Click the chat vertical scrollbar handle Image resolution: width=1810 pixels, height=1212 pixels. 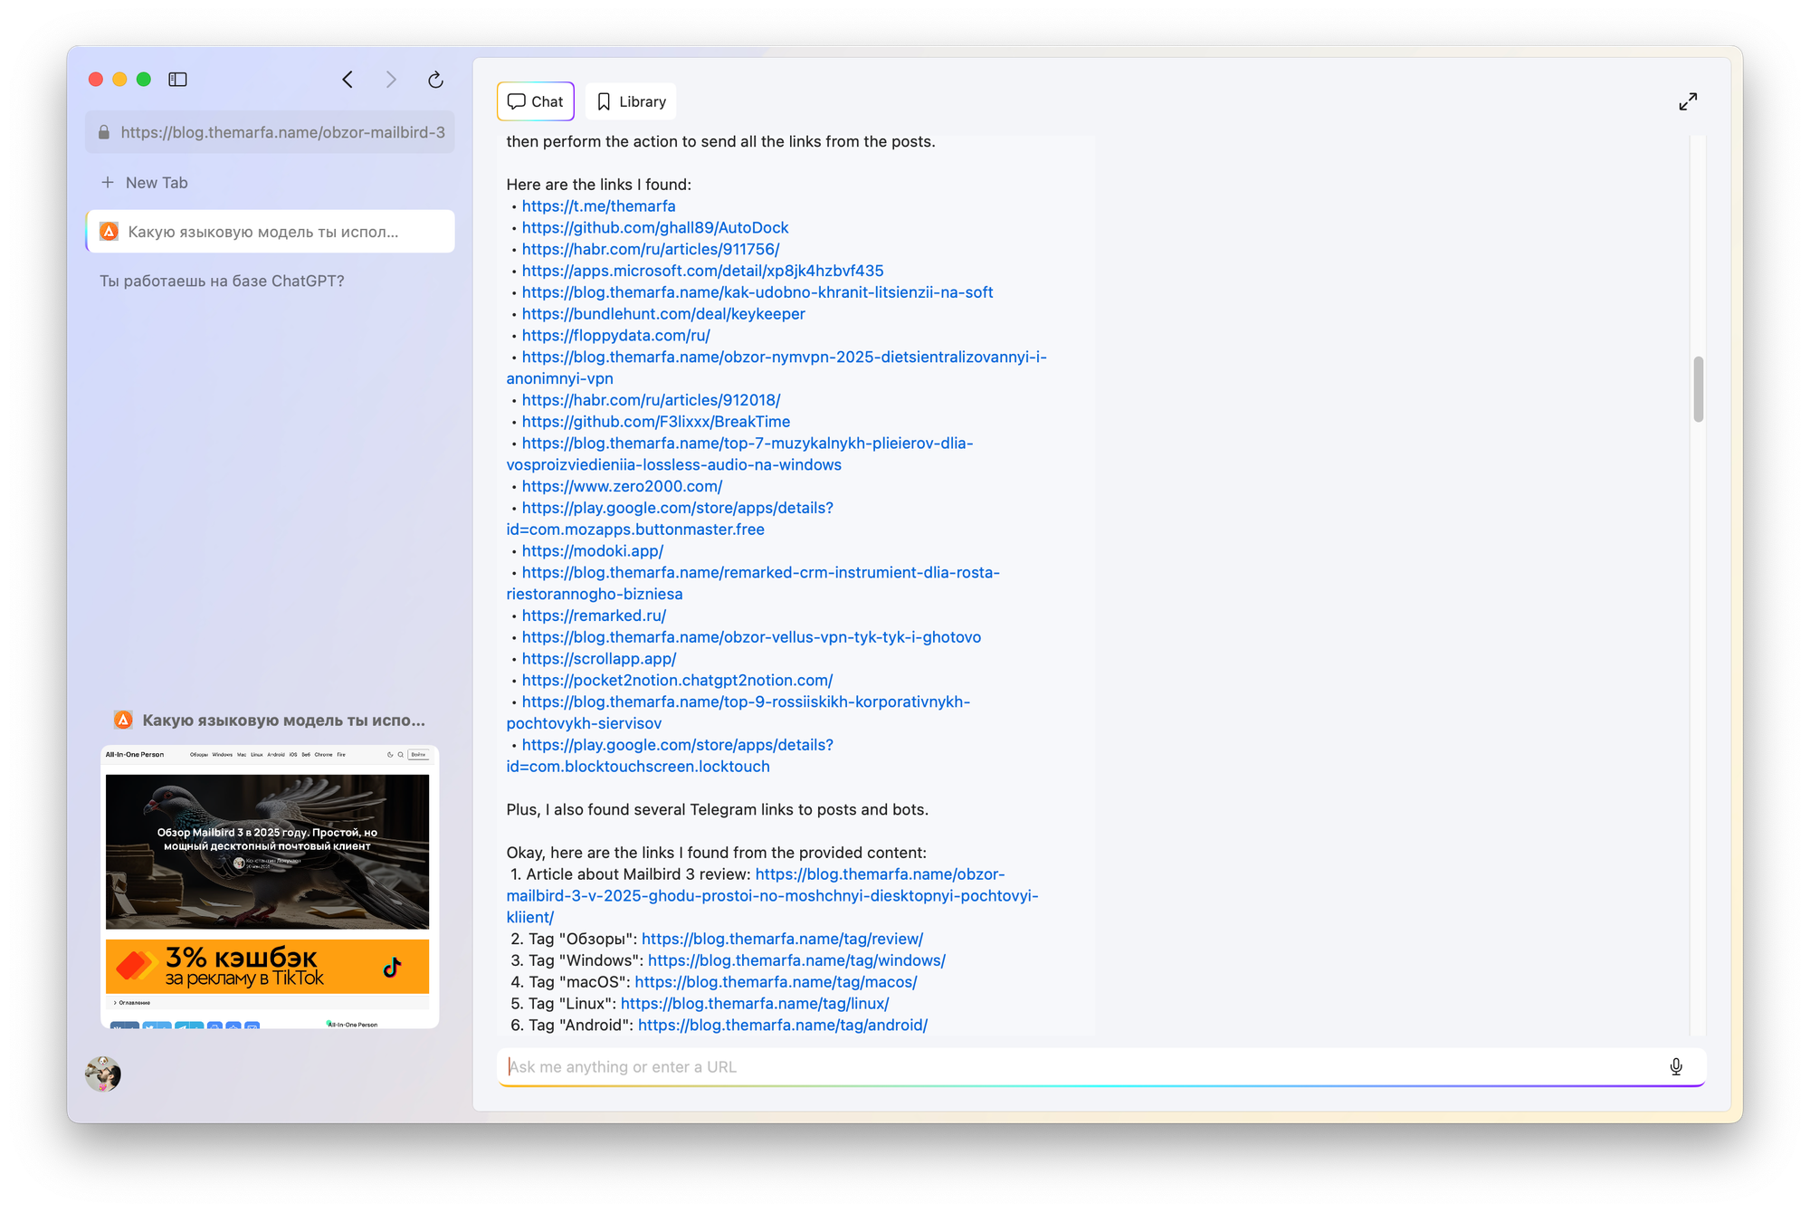pos(1698,389)
